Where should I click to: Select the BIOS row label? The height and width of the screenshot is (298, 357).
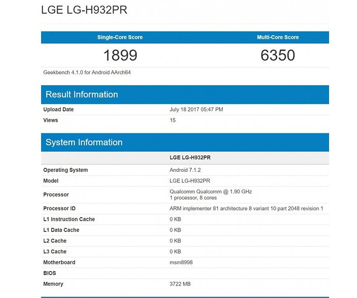50,273
